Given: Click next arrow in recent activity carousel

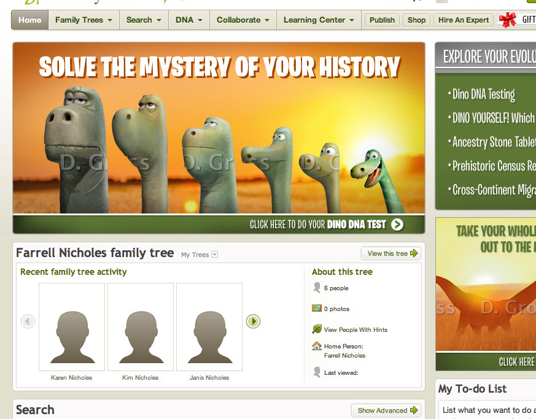Looking at the screenshot, I should 254,321.
